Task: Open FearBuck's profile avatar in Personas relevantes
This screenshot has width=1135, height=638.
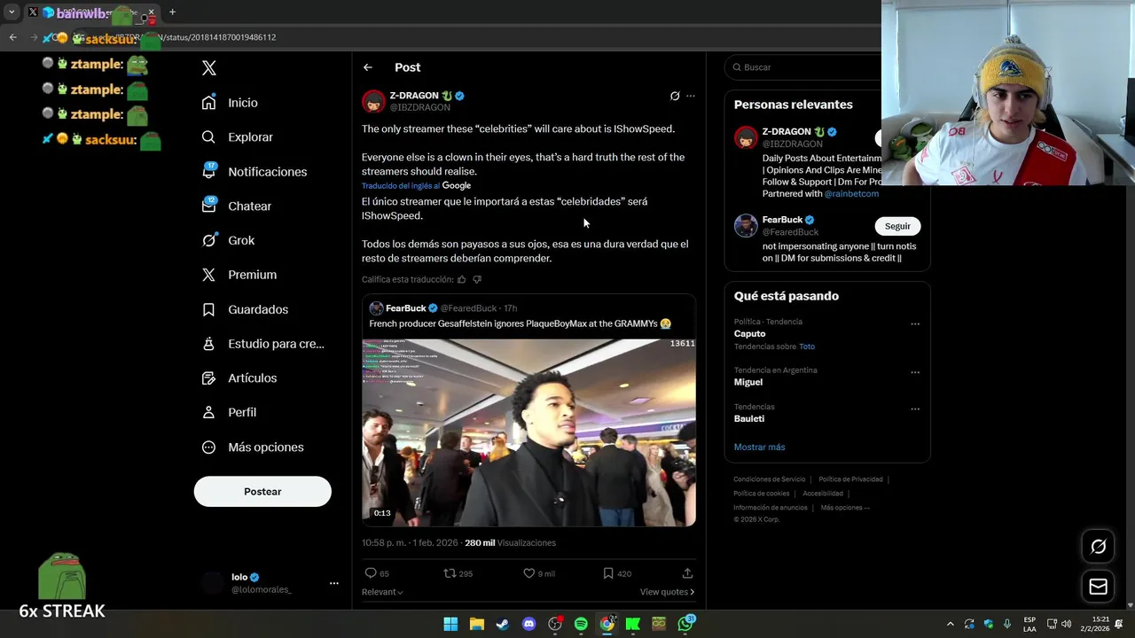Action: (746, 225)
